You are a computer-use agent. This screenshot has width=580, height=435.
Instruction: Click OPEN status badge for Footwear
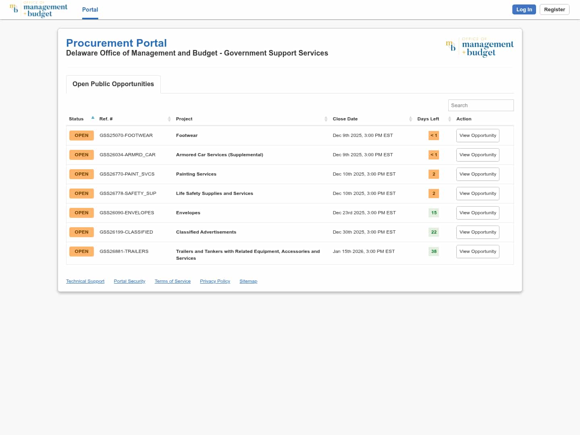[81, 135]
